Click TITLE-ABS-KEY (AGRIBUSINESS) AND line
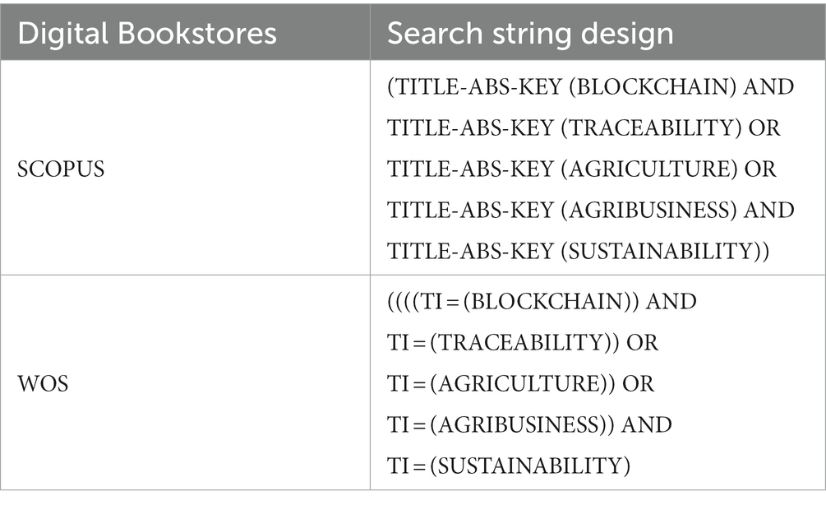This screenshot has width=826, height=505. (x=590, y=211)
